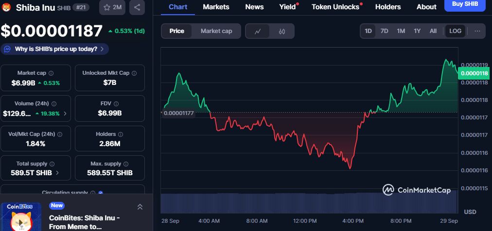
Task: Click info icon next to Market cap
Action: pyautogui.click(x=51, y=73)
